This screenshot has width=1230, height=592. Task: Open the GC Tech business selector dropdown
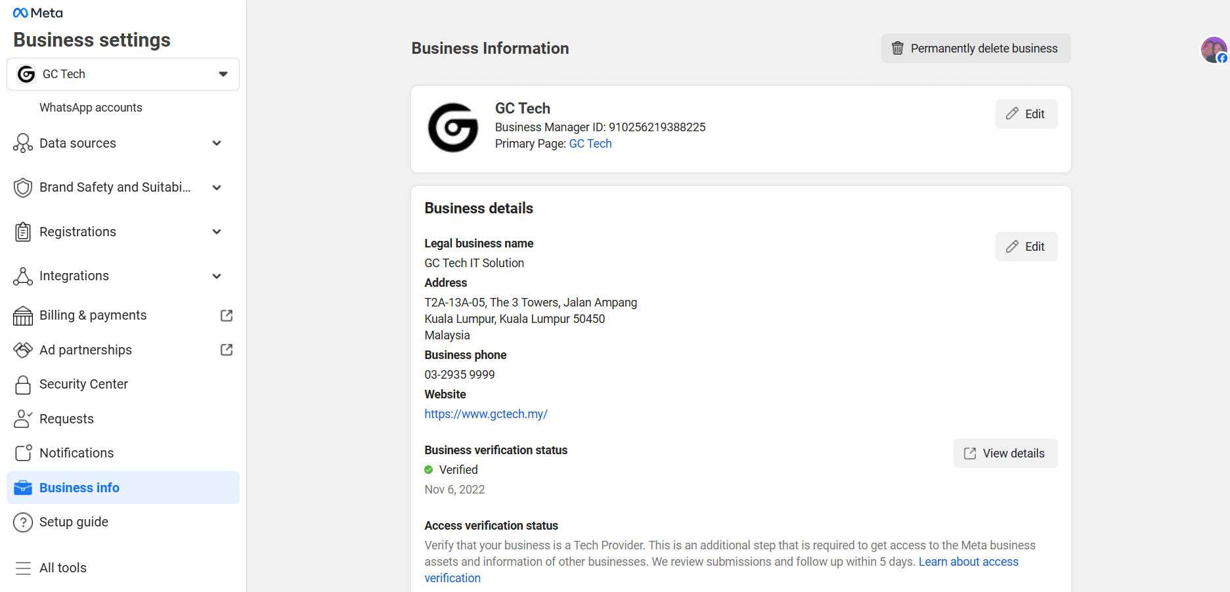(123, 74)
